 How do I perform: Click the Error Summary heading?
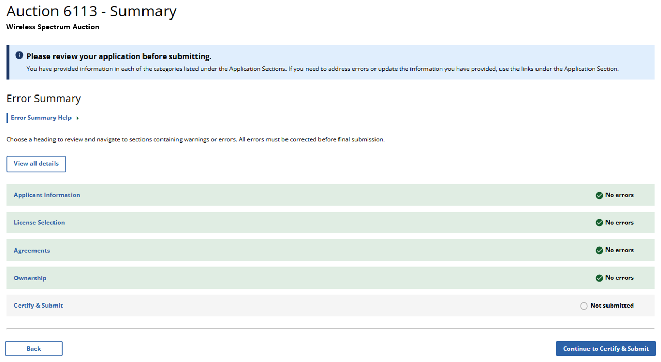(44, 99)
